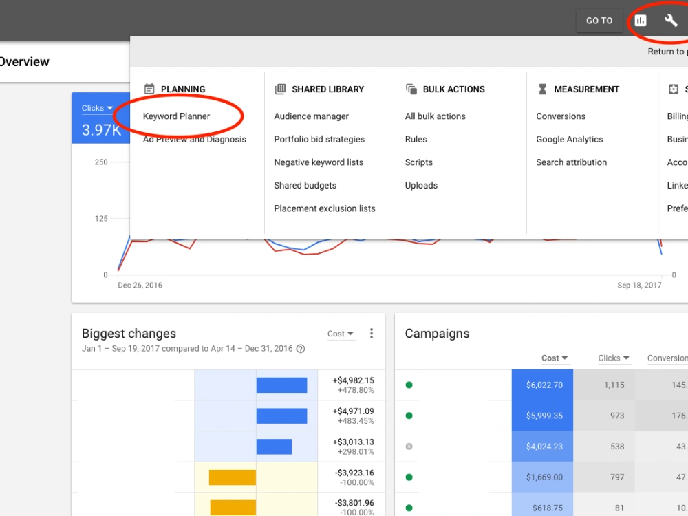Open Scripts under Bulk Actions

tap(418, 162)
